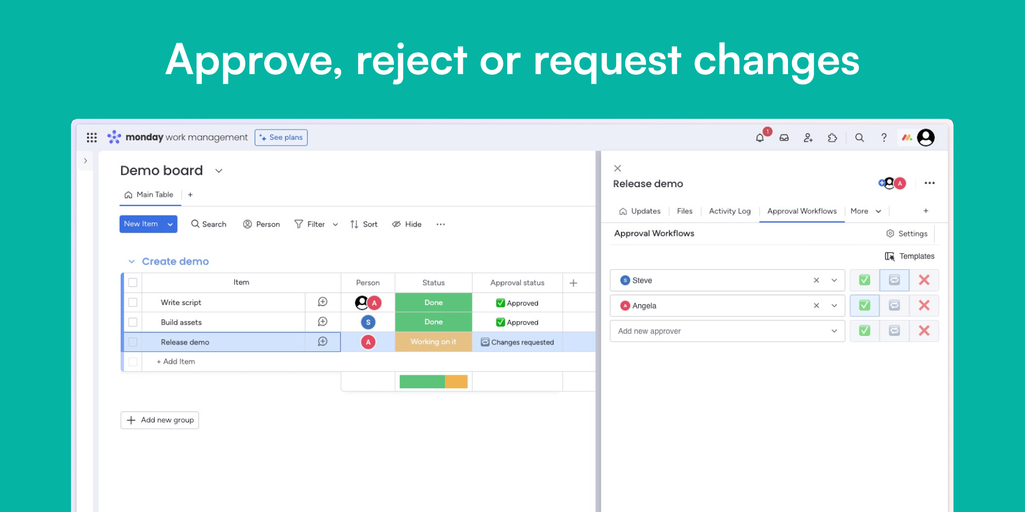Check the Build assets row checkbox
Image resolution: width=1025 pixels, height=512 pixels.
point(133,322)
